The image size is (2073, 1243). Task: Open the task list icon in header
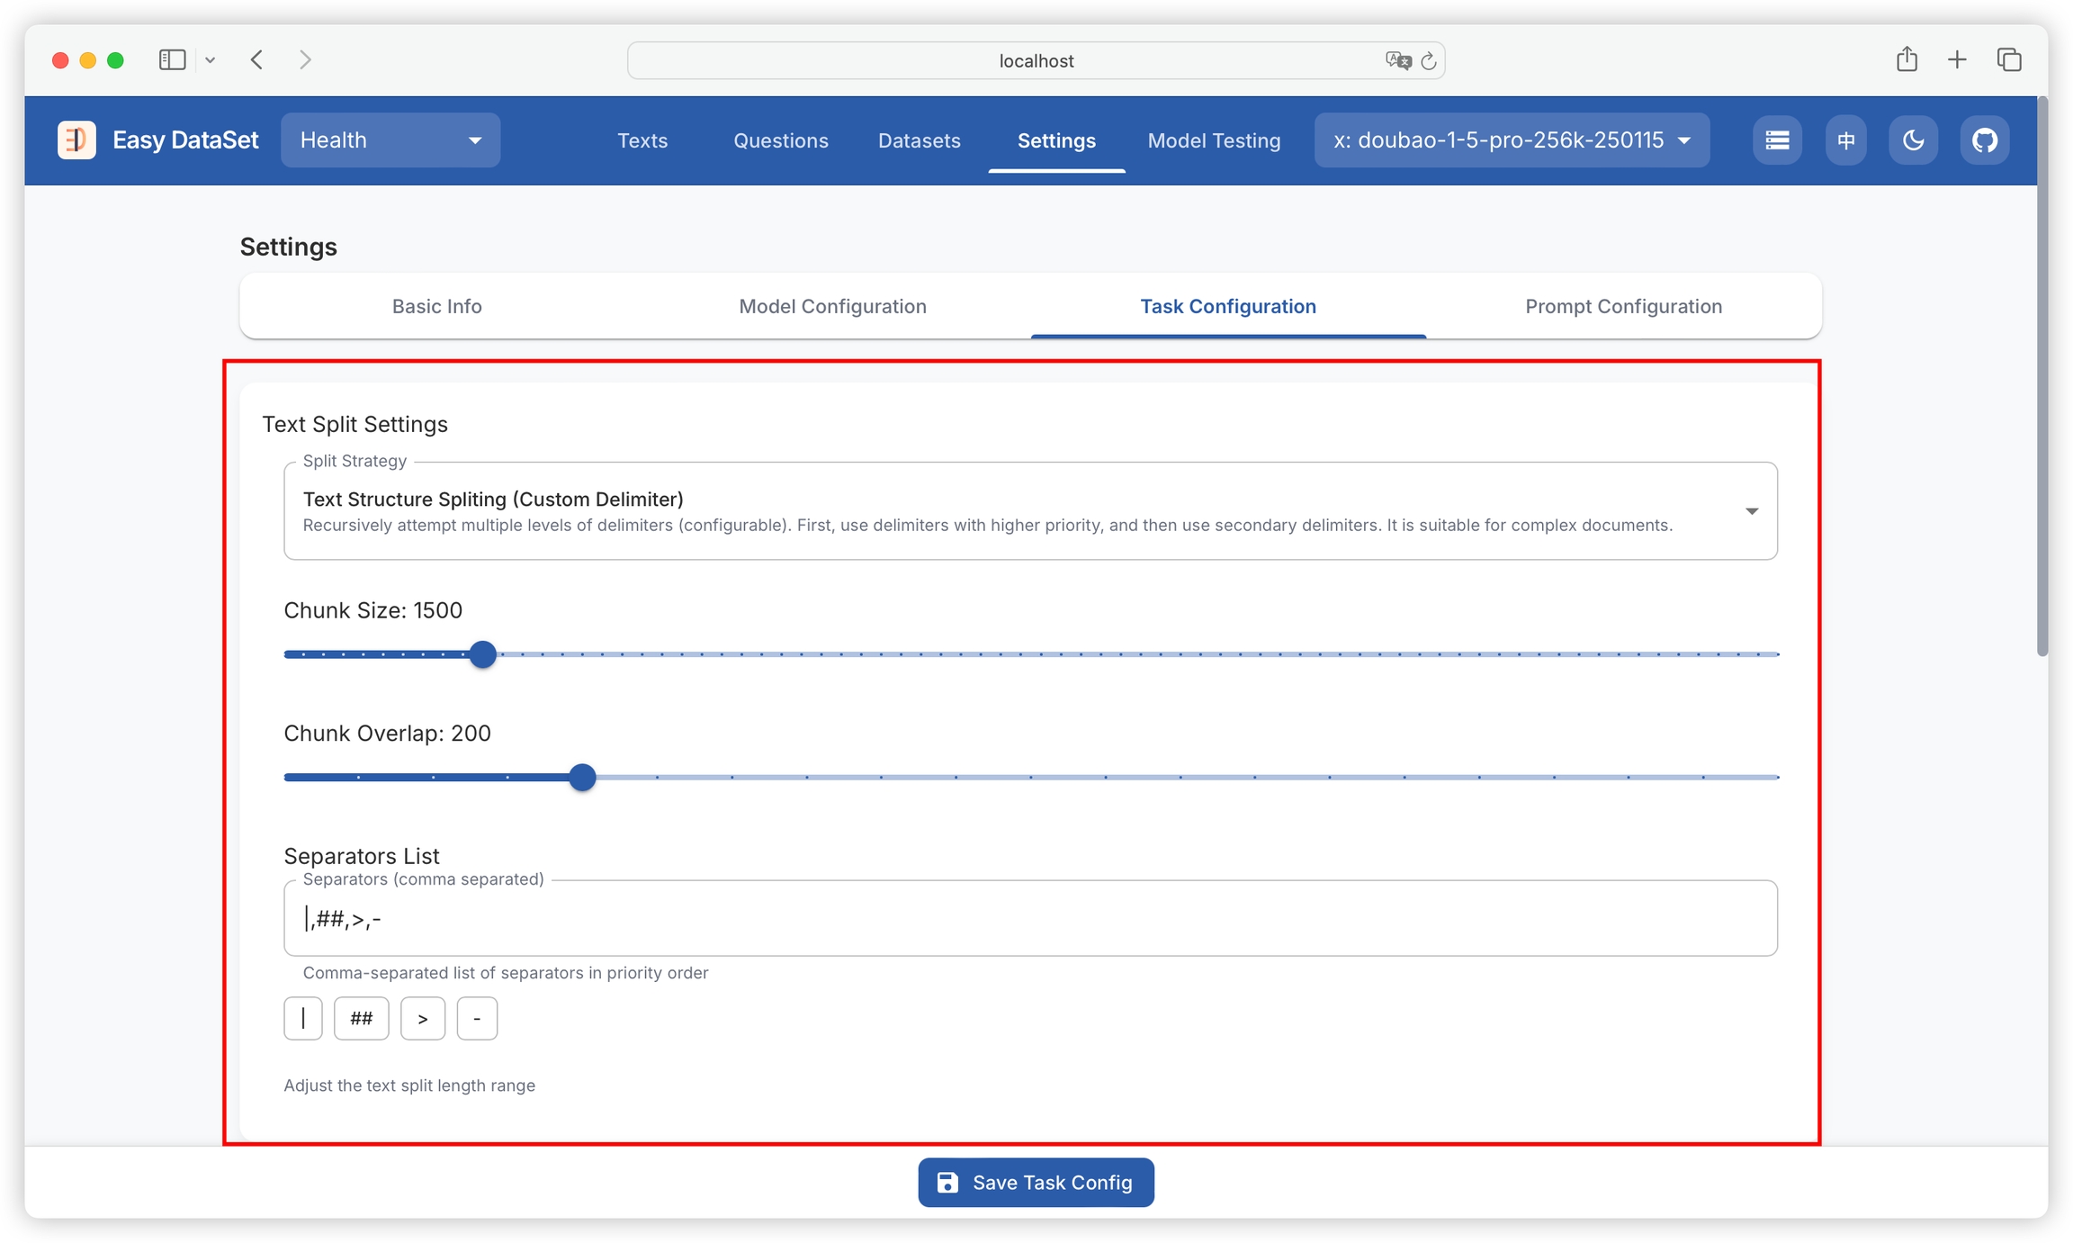click(x=1777, y=140)
